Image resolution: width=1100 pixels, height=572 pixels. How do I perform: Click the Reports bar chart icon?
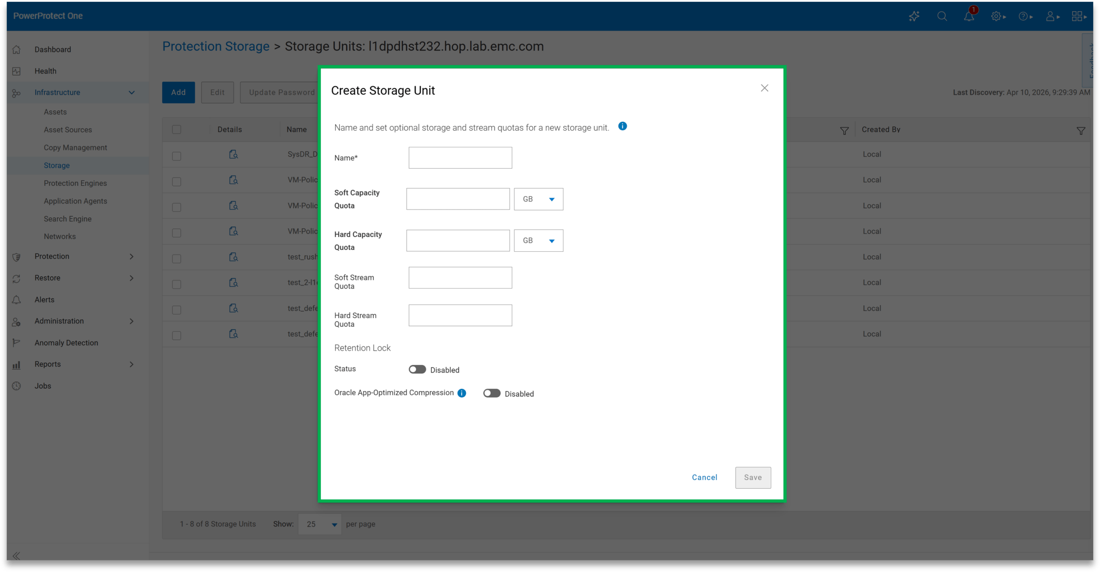click(x=16, y=365)
